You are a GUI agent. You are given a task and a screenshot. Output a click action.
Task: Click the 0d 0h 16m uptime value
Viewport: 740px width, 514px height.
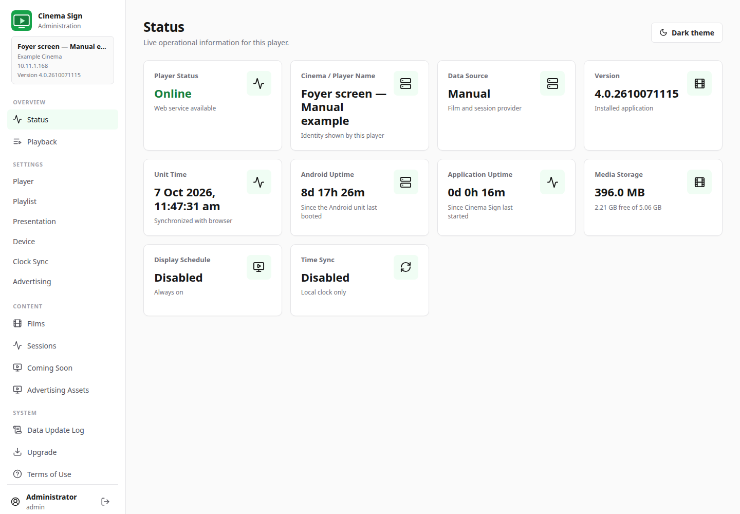tap(476, 192)
